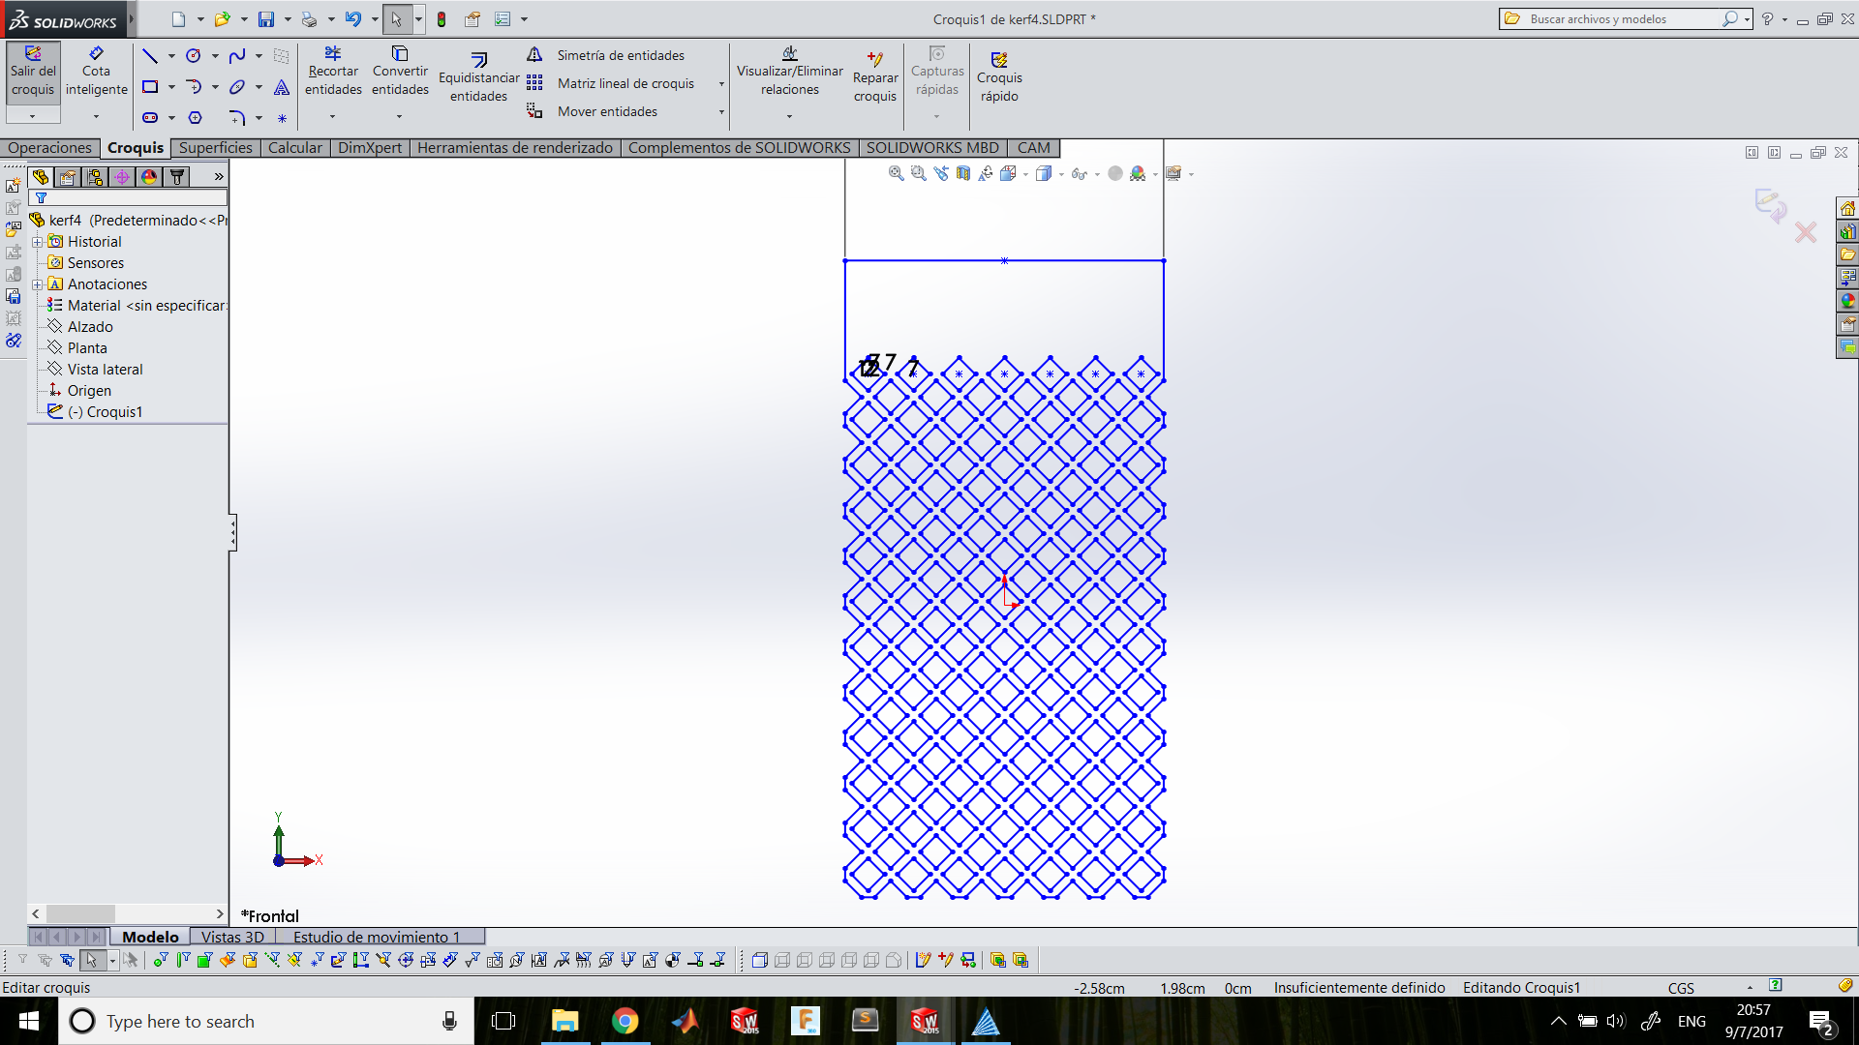Click the Zoom to Fit icon

tap(897, 173)
